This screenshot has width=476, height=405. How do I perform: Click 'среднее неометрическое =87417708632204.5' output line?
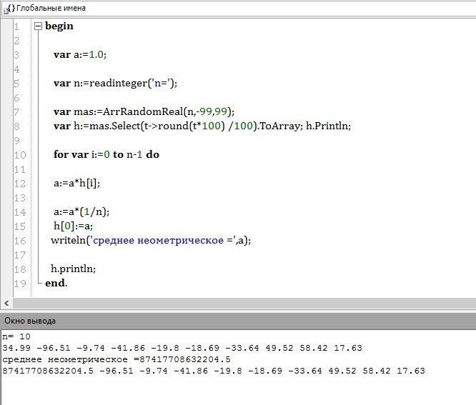point(116,359)
